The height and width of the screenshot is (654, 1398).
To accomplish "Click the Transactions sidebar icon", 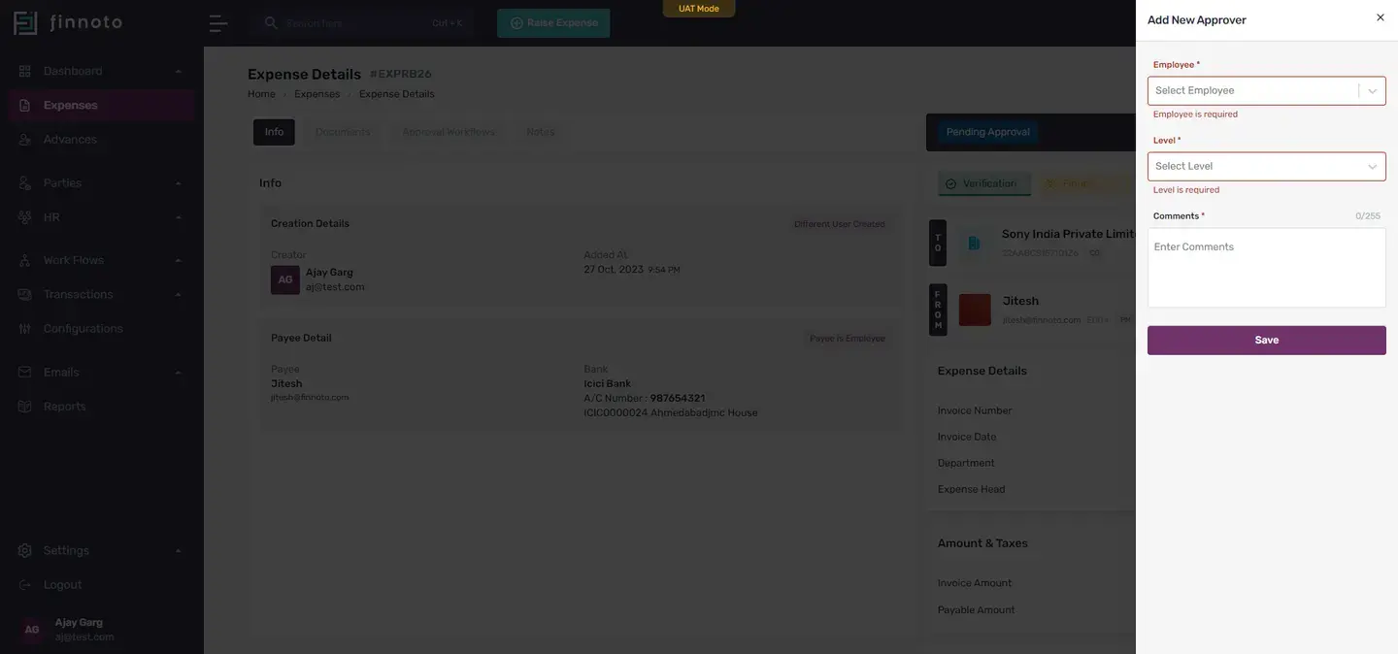I will (25, 295).
